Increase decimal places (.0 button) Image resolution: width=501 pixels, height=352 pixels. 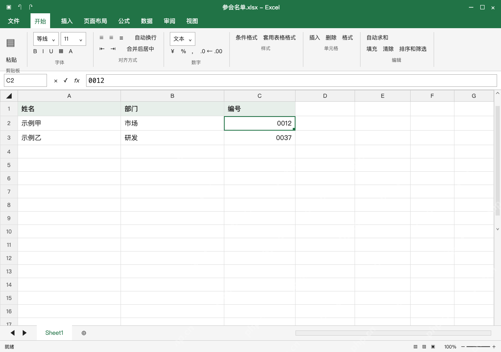click(203, 51)
